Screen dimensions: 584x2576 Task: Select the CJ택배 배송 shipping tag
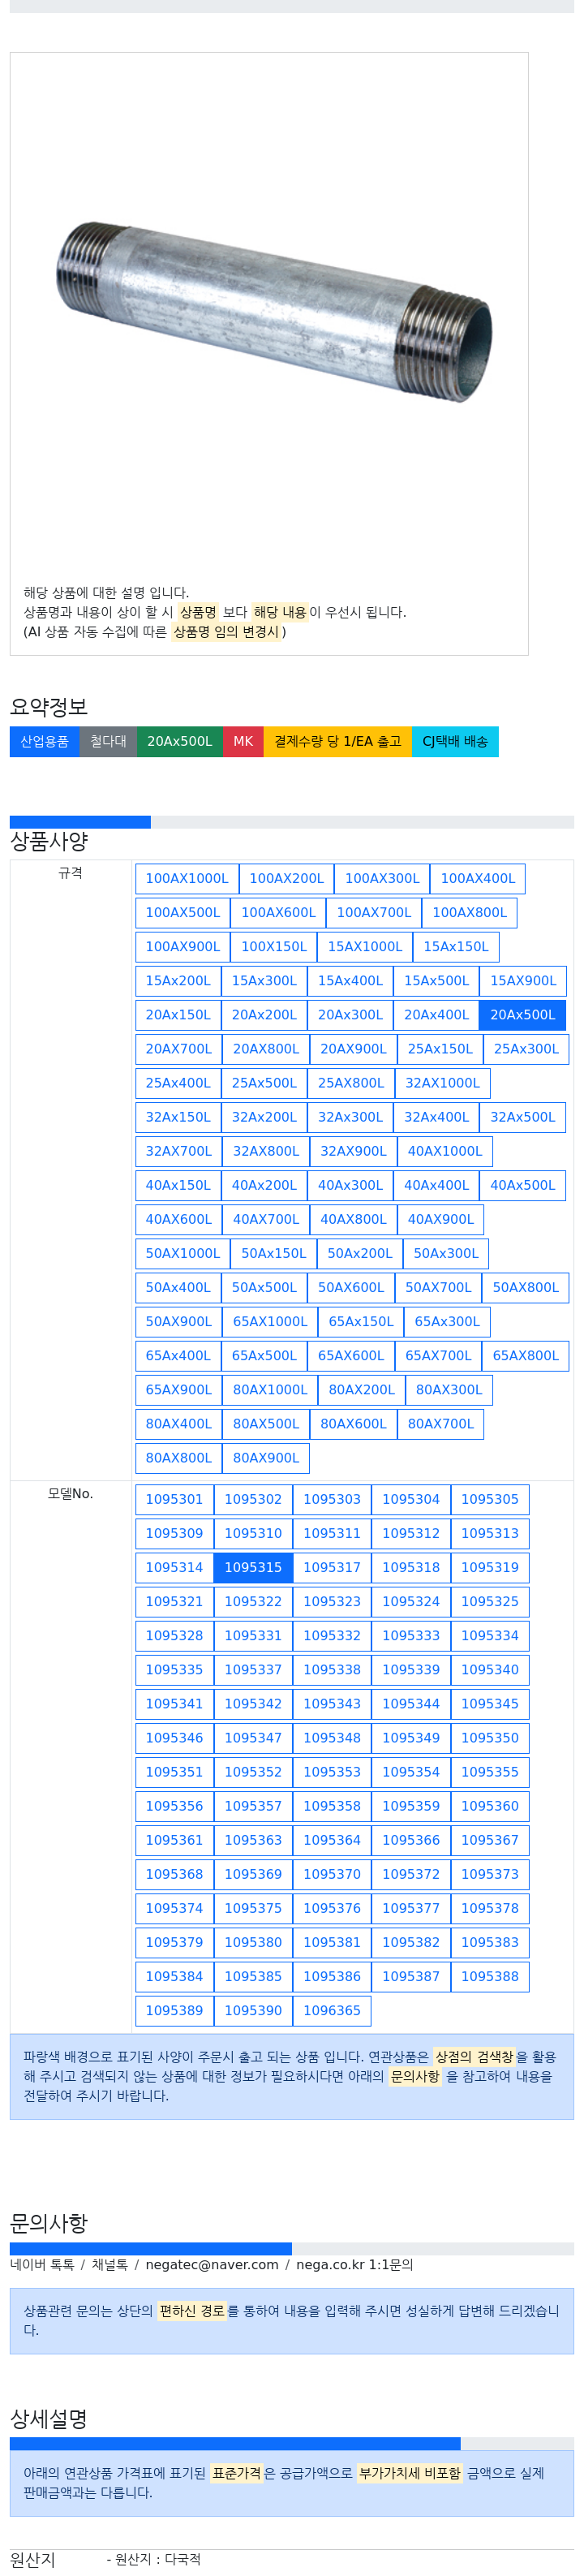455,741
